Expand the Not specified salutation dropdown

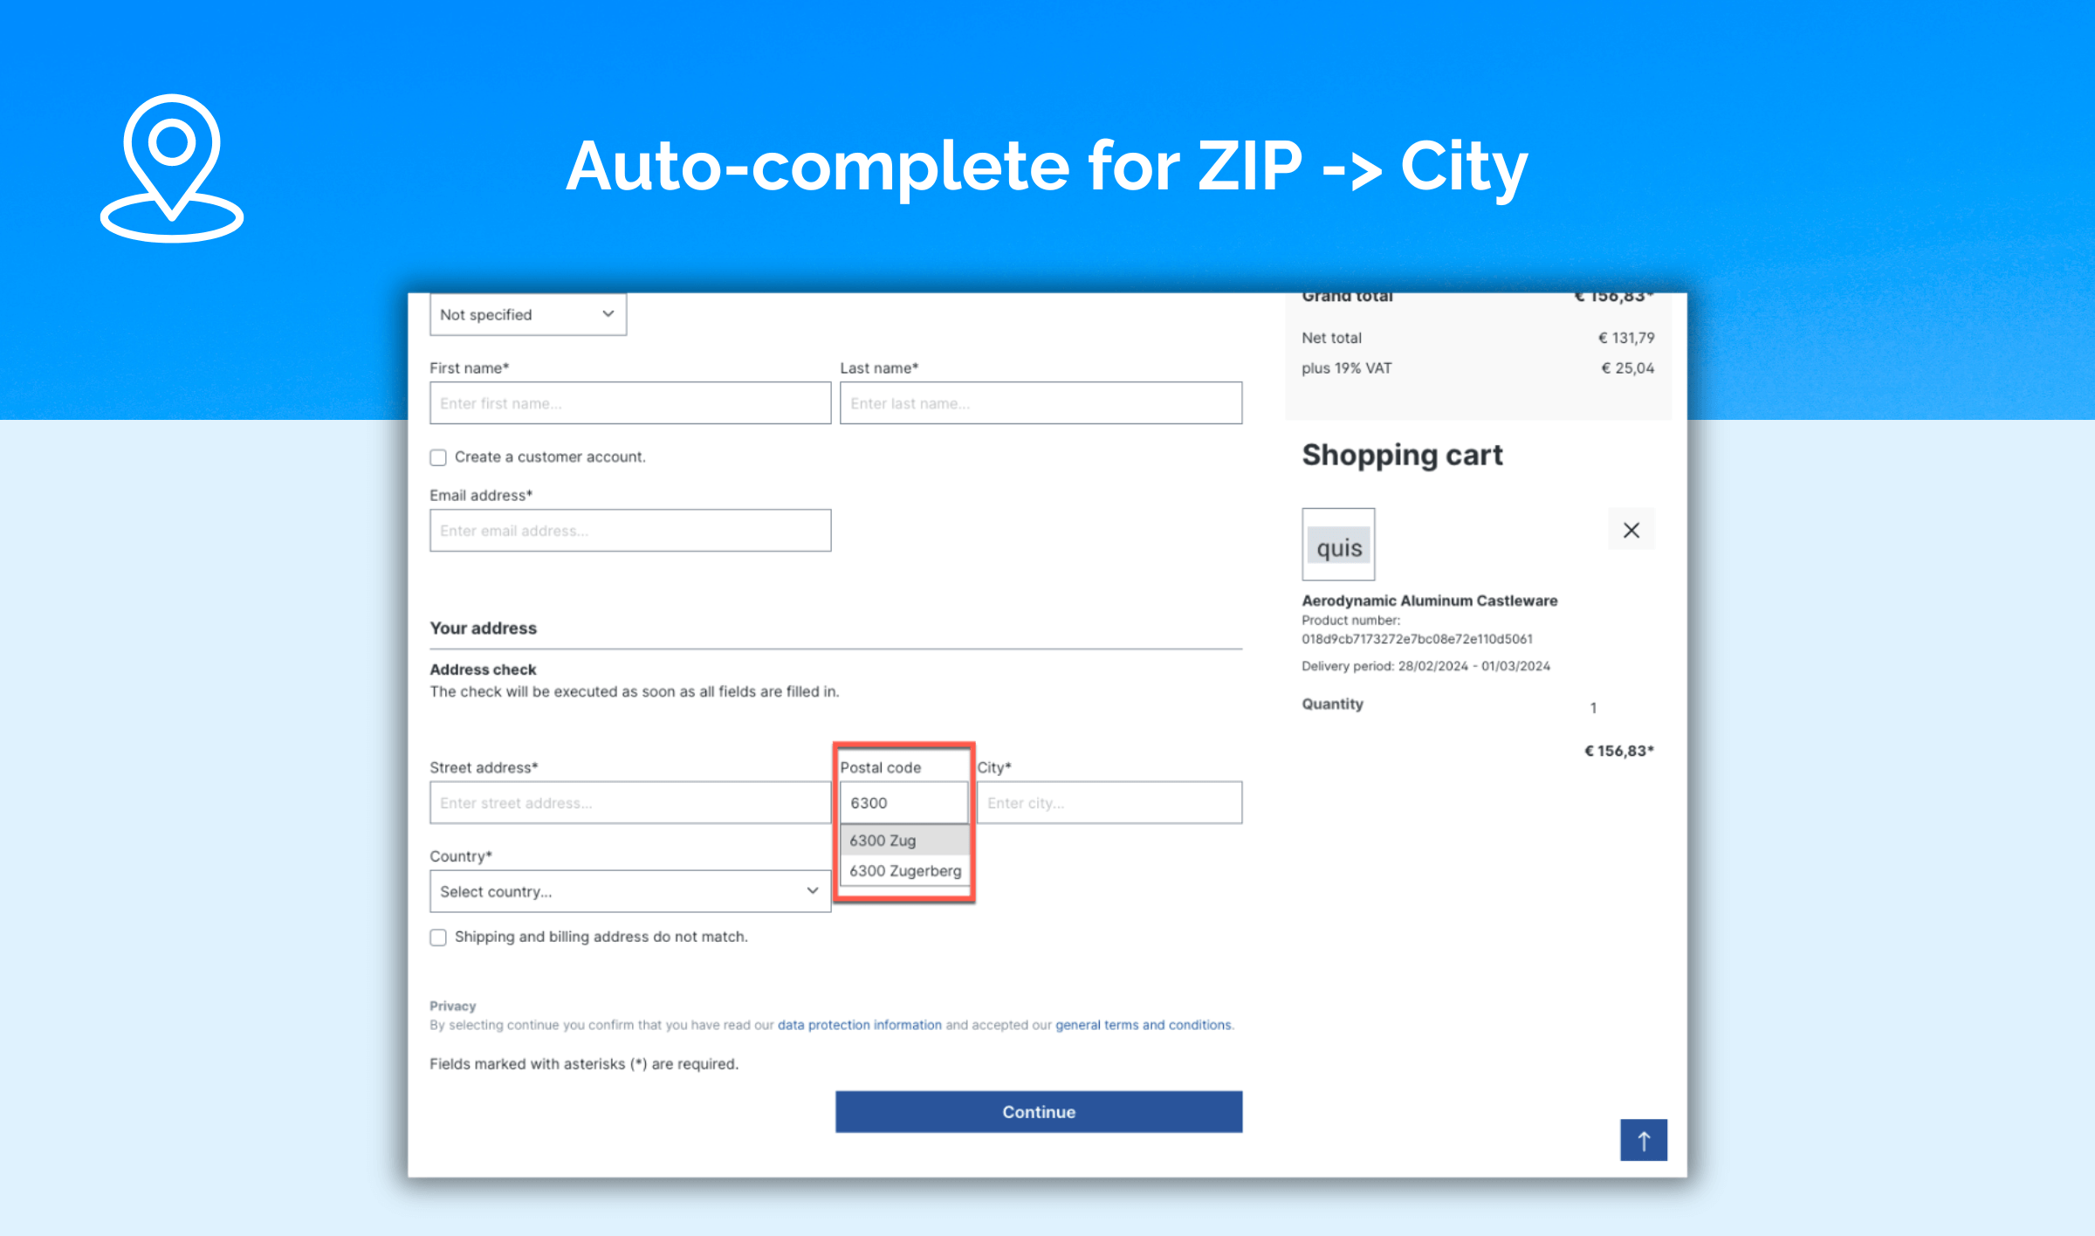click(x=525, y=313)
